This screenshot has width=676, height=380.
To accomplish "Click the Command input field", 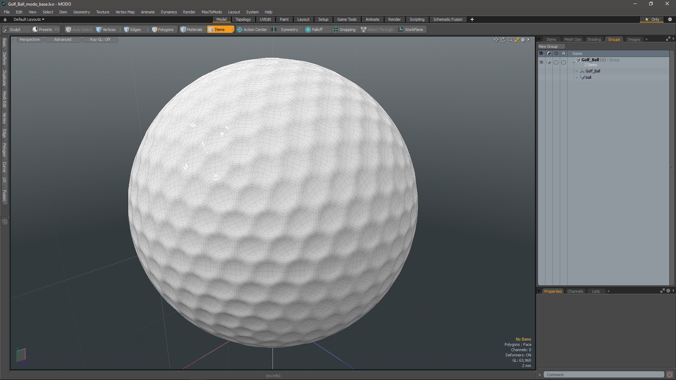I will (x=603, y=375).
